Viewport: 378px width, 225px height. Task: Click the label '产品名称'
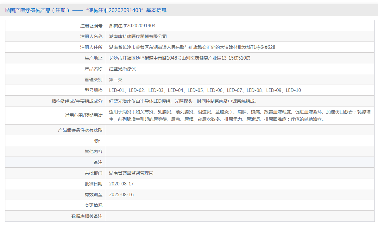93,69
